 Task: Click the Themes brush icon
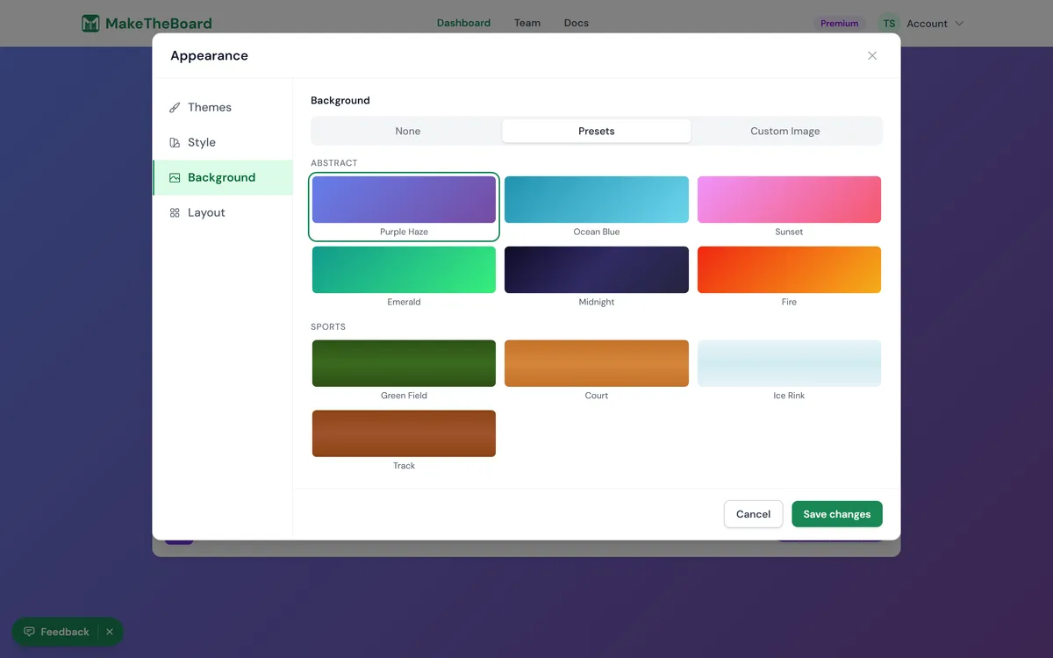coord(175,108)
